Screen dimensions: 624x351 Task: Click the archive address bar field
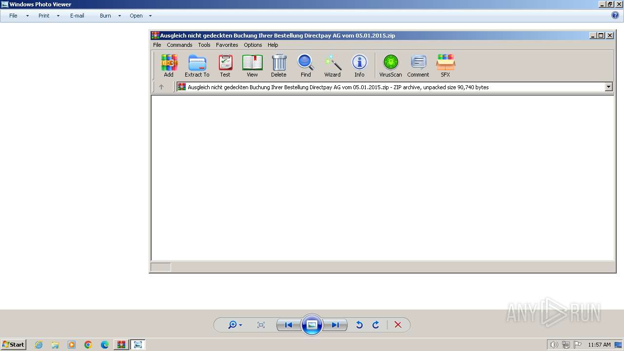pyautogui.click(x=394, y=87)
